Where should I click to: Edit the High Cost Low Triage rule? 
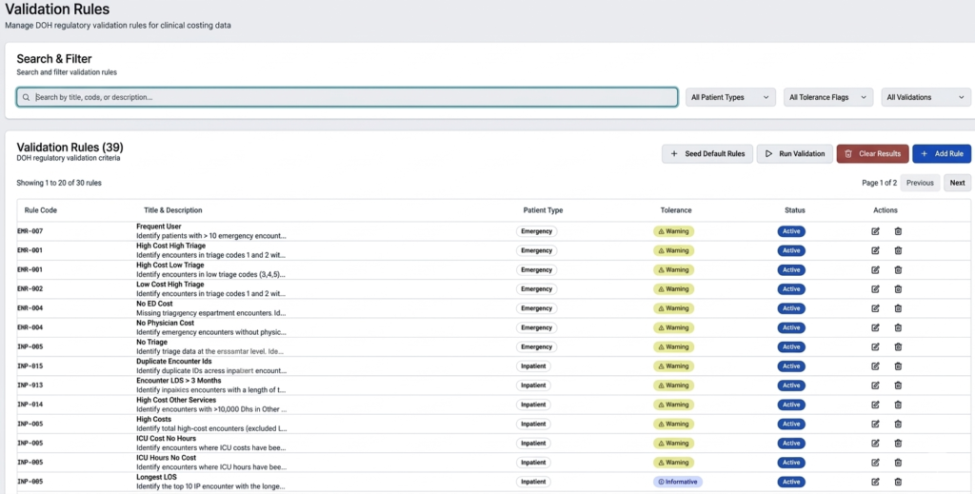pos(876,269)
